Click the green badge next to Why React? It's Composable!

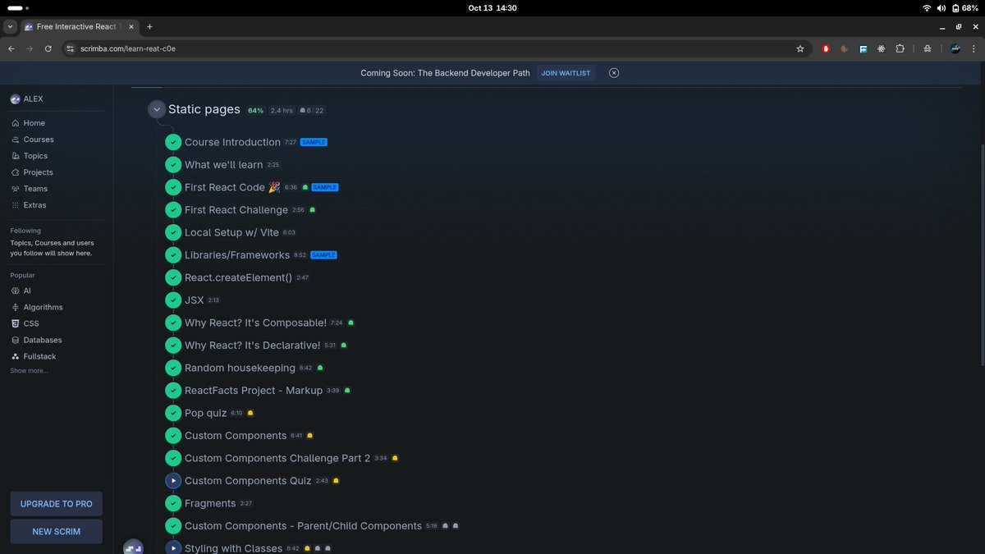pyautogui.click(x=351, y=323)
